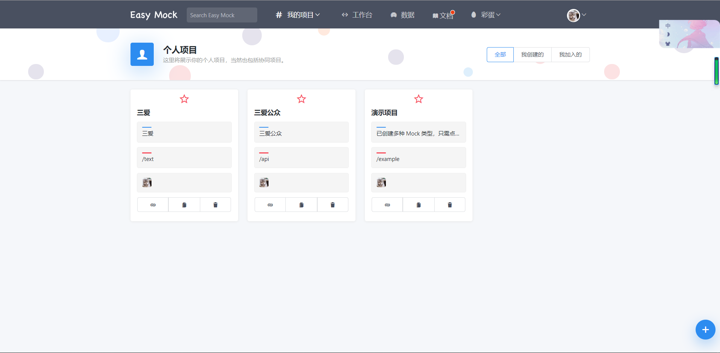Open the 彩蛋 dropdown menu
This screenshot has width=720, height=353.
(x=486, y=15)
